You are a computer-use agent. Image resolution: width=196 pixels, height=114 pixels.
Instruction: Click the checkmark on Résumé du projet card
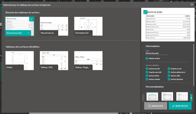point(32,19)
